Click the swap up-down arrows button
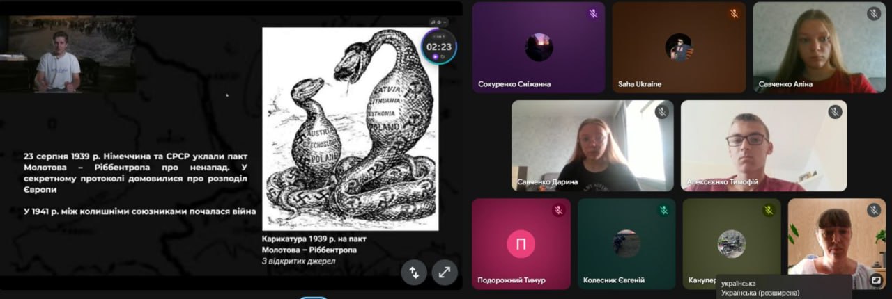 [414, 272]
